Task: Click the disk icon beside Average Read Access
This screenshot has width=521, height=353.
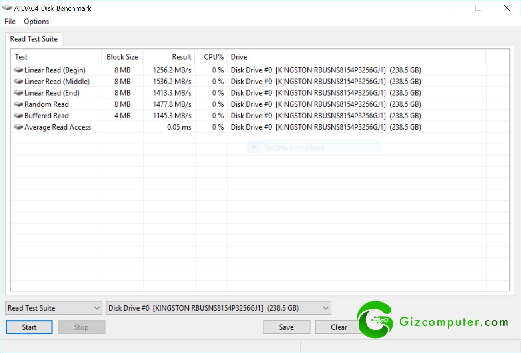Action: 18,127
